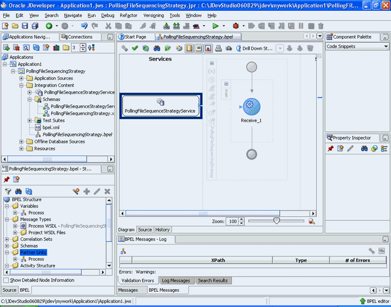Minimize the Applications Navigator panel
Screen dimensions: 391x307
point(110,37)
